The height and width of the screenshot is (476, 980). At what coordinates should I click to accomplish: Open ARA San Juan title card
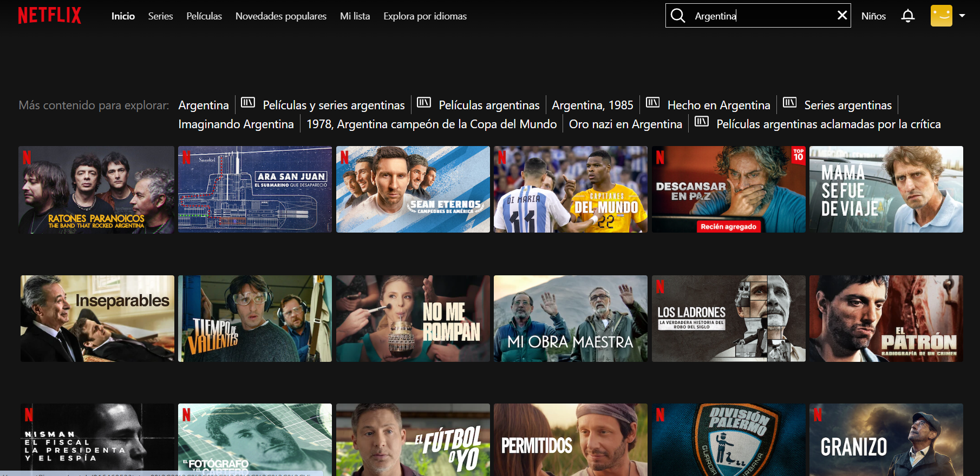pyautogui.click(x=255, y=189)
